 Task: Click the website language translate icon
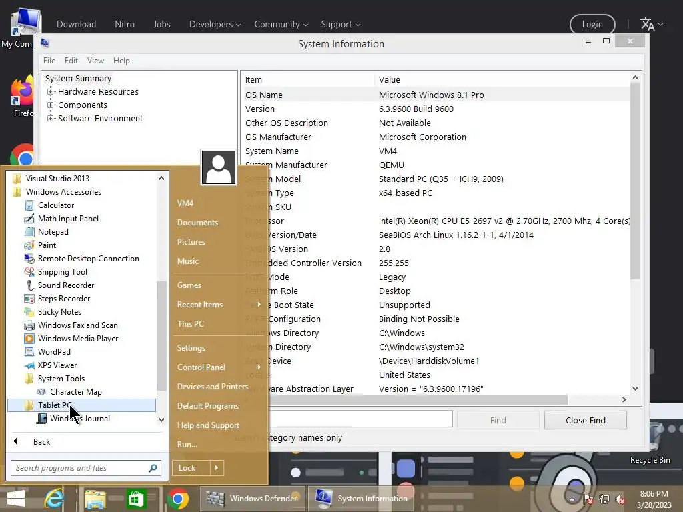(647, 25)
